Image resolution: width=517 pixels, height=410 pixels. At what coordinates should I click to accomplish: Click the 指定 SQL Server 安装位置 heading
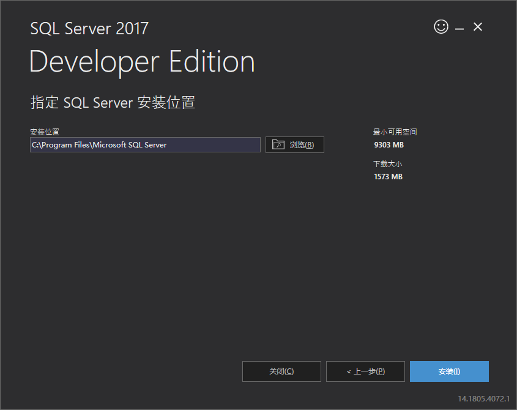(x=113, y=102)
